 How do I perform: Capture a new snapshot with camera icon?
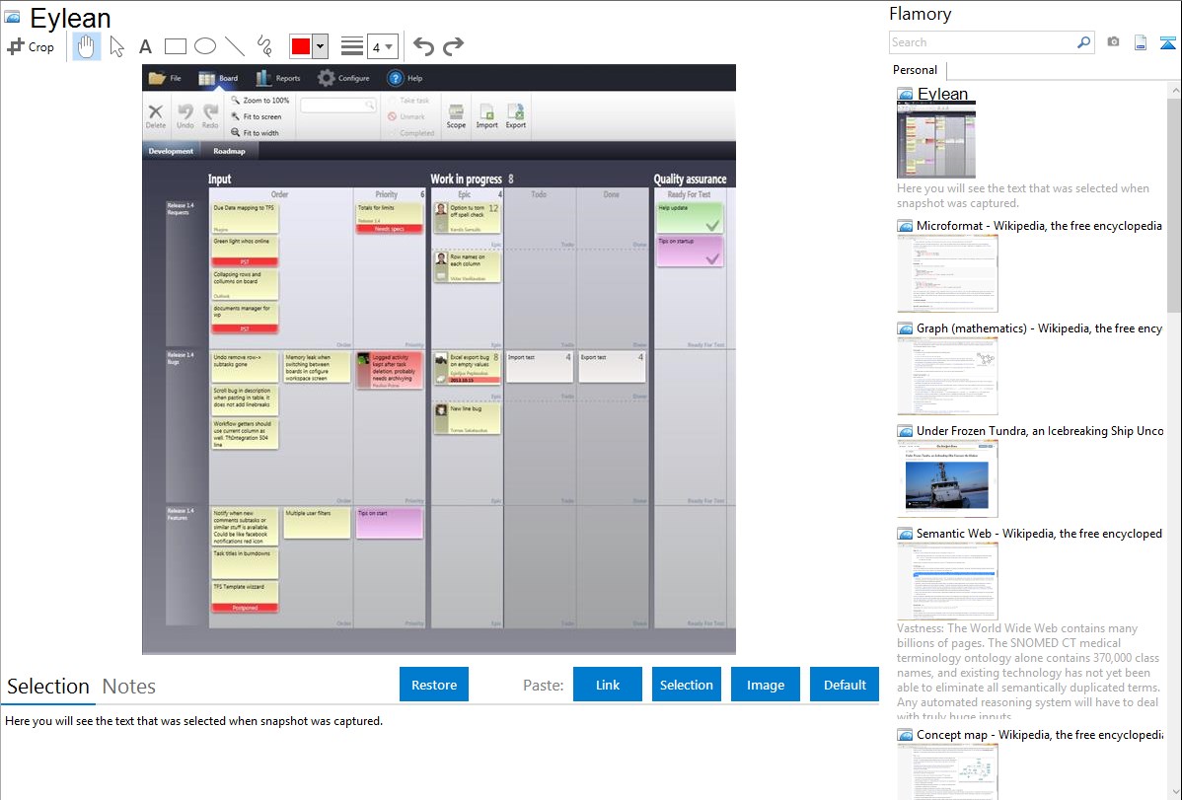click(x=1113, y=42)
